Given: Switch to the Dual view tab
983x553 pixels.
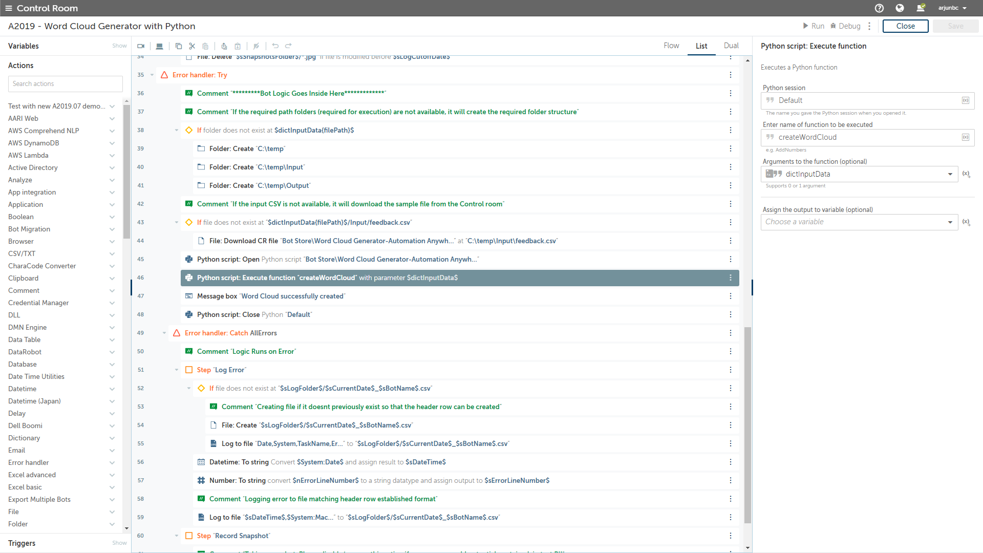Looking at the screenshot, I should click(731, 46).
